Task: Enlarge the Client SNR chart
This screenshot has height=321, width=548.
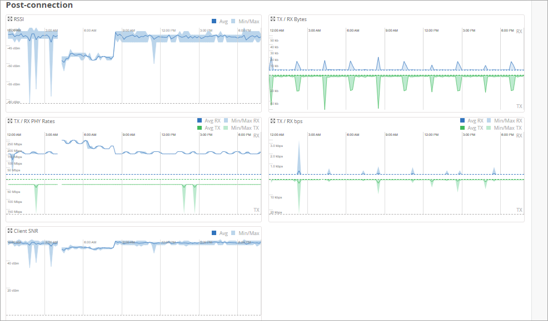Action: [10, 230]
